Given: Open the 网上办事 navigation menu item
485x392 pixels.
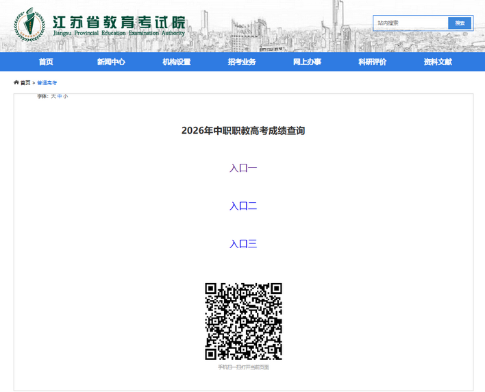Looking at the screenshot, I should coord(307,62).
